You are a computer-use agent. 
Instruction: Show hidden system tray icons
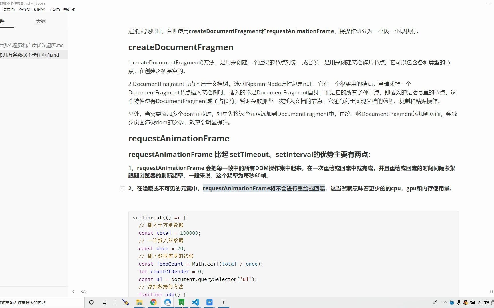pos(445,302)
